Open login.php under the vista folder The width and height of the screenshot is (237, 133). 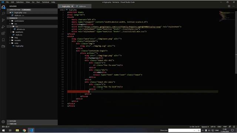[x=19, y=46]
